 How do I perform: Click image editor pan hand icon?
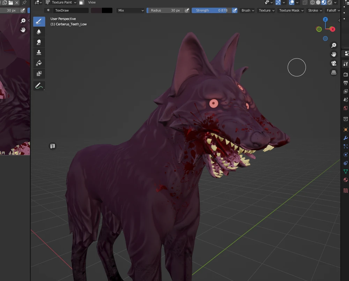23,30
